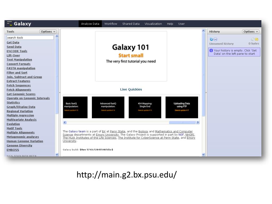This screenshot has width=272, height=204.
Task: Open the Uploading Data using FTP quickie
Action: pos(182,107)
